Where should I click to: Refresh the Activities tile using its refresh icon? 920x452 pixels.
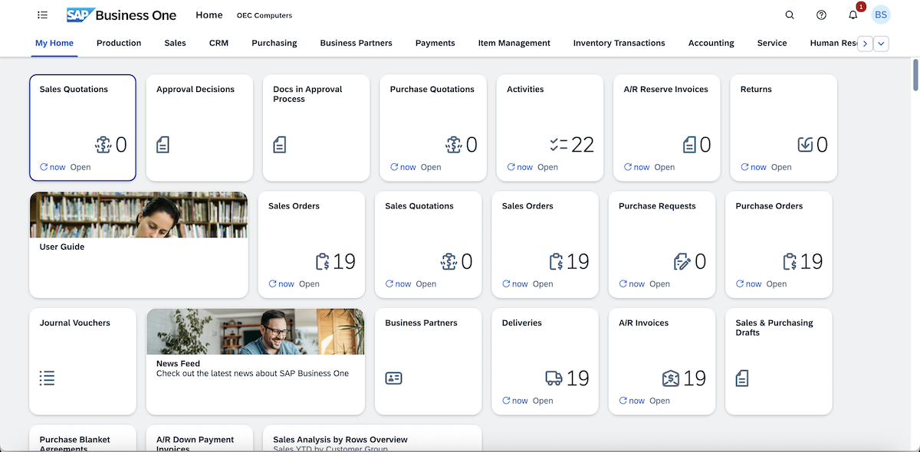click(511, 167)
